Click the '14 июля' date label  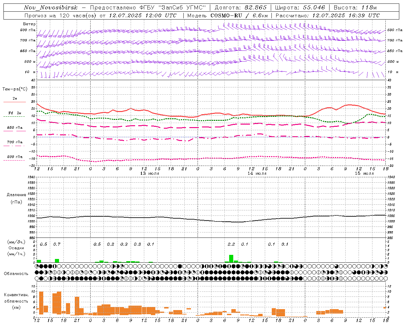pyautogui.click(x=257, y=173)
